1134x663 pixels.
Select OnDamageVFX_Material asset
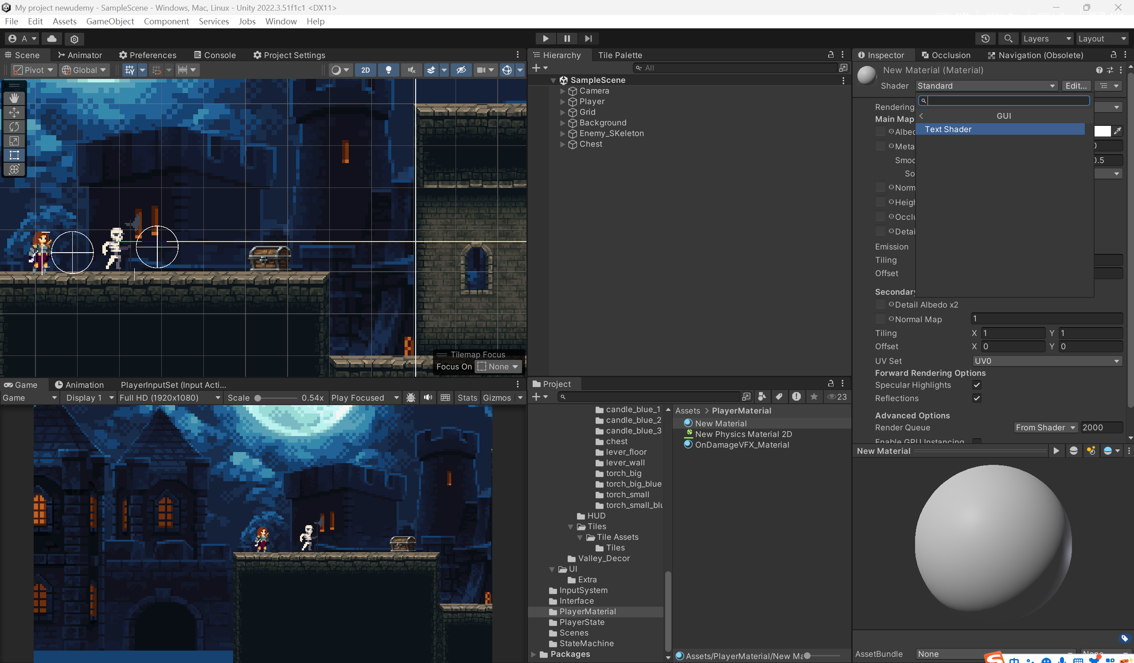pos(742,445)
